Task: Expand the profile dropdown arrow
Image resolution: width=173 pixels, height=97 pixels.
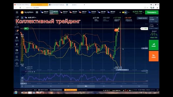Action: [x=129, y=12]
